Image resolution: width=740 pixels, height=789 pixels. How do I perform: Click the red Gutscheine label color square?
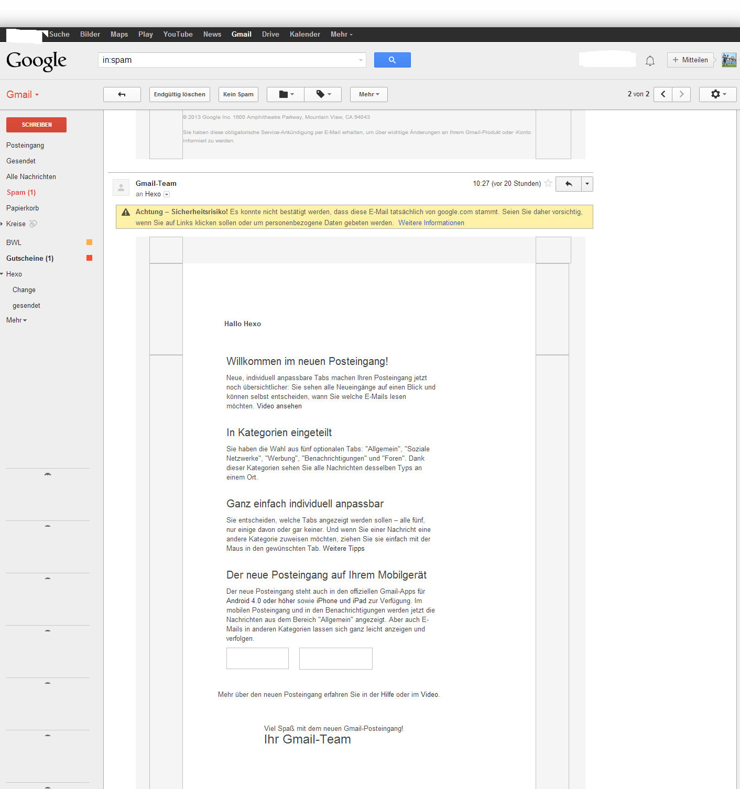coord(90,258)
